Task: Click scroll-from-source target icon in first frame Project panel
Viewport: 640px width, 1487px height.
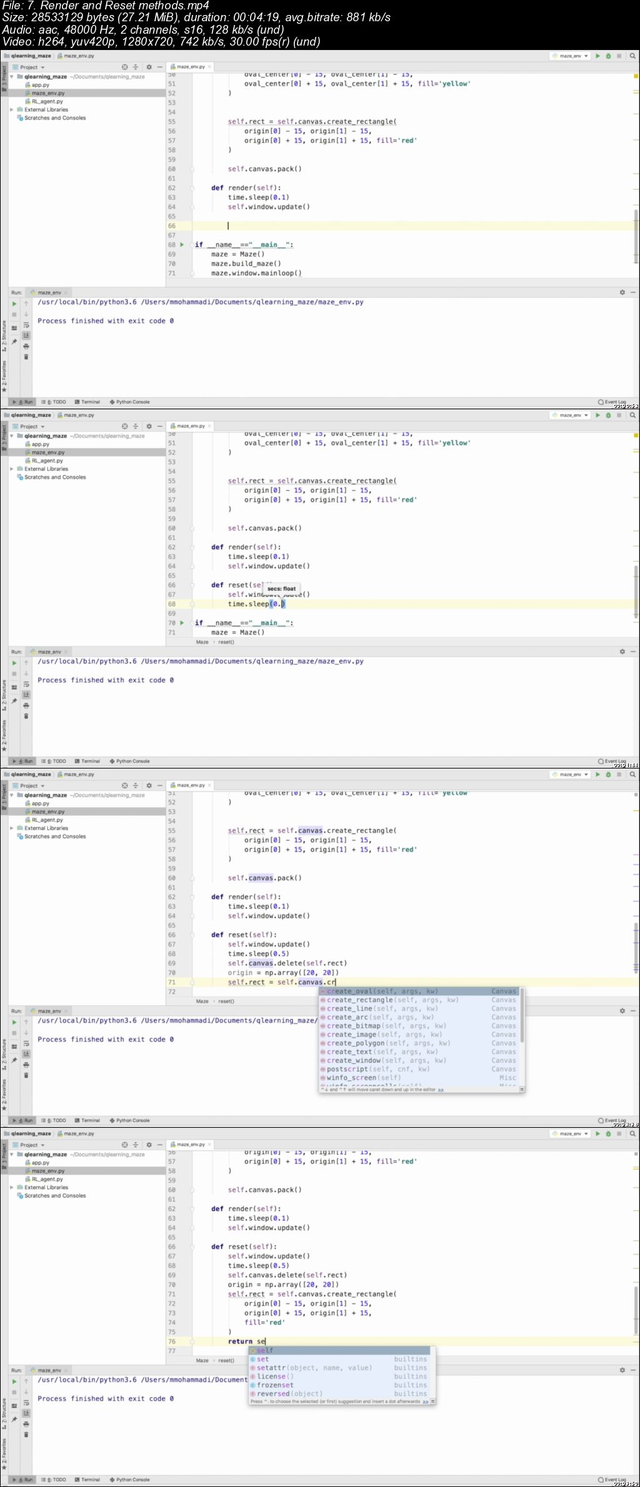Action: click(x=124, y=67)
